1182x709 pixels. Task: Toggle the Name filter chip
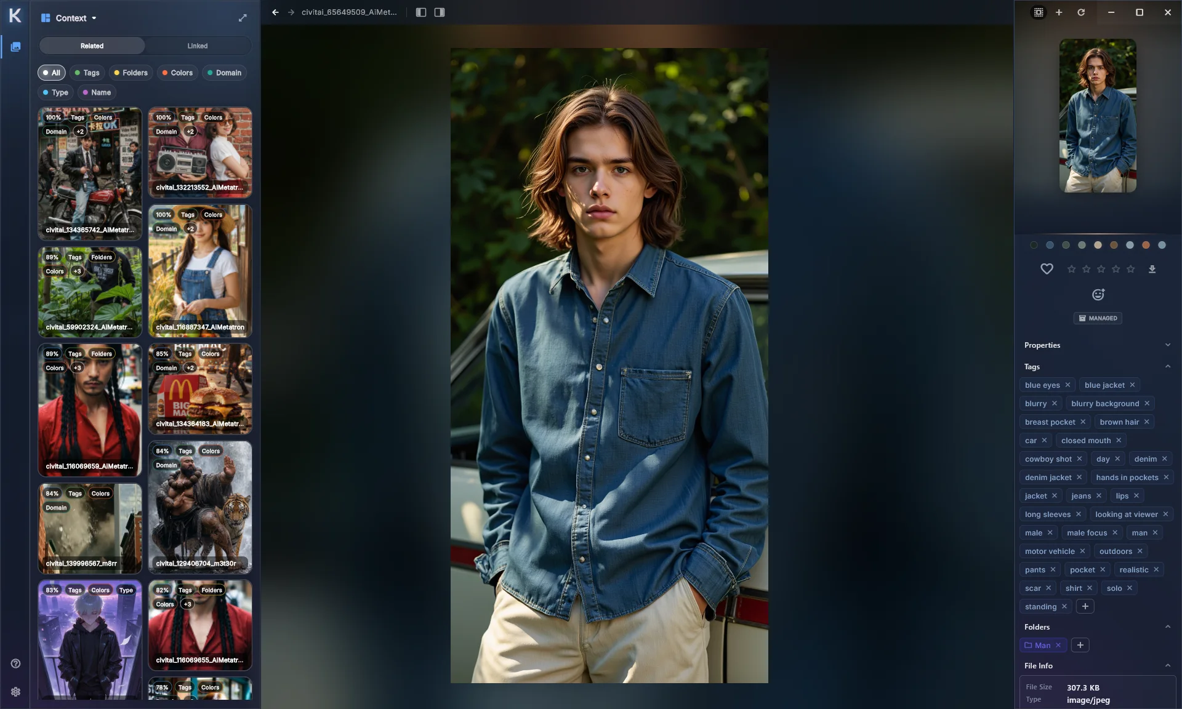97,92
